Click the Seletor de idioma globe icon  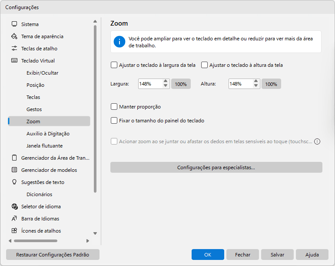click(x=14, y=206)
